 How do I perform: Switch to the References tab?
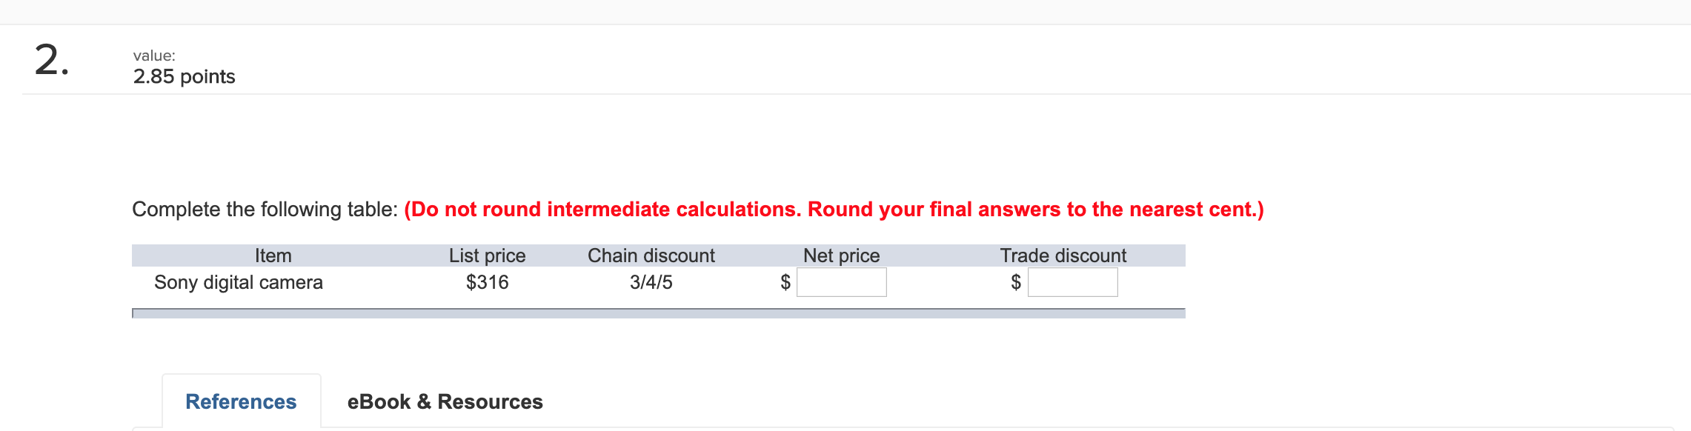pyautogui.click(x=240, y=401)
